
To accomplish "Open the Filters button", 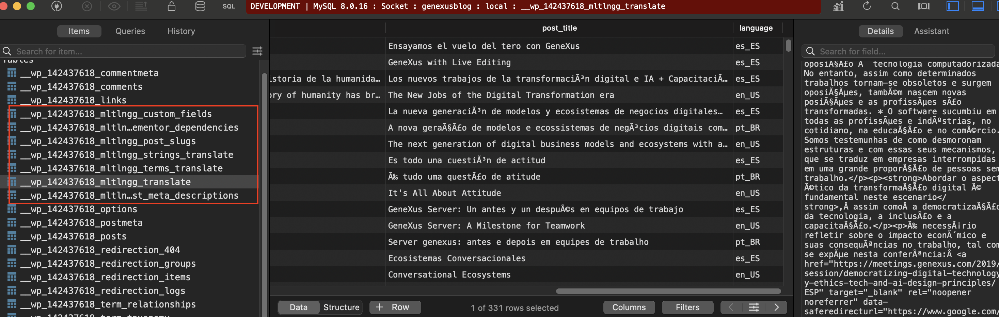I will (687, 307).
